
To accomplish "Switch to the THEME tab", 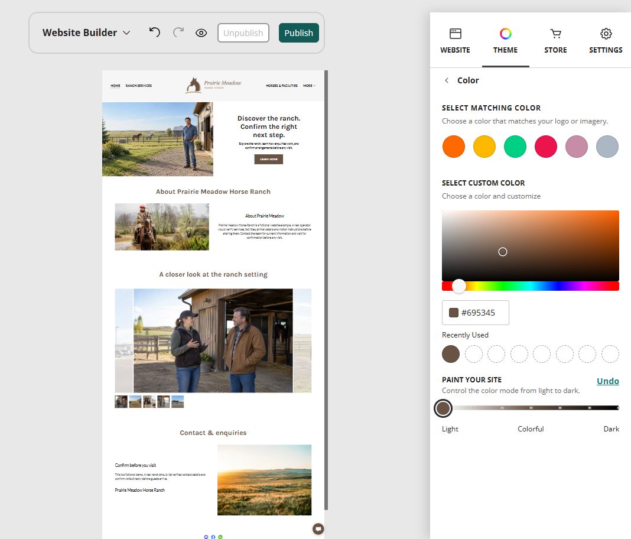I will [505, 41].
